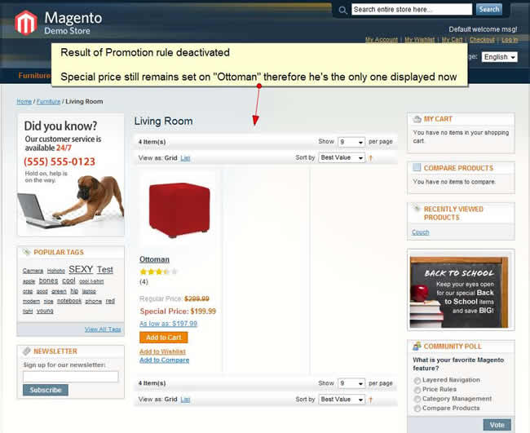Open the Ottoman product link
This screenshot has width=530, height=433.
pyautogui.click(x=154, y=259)
